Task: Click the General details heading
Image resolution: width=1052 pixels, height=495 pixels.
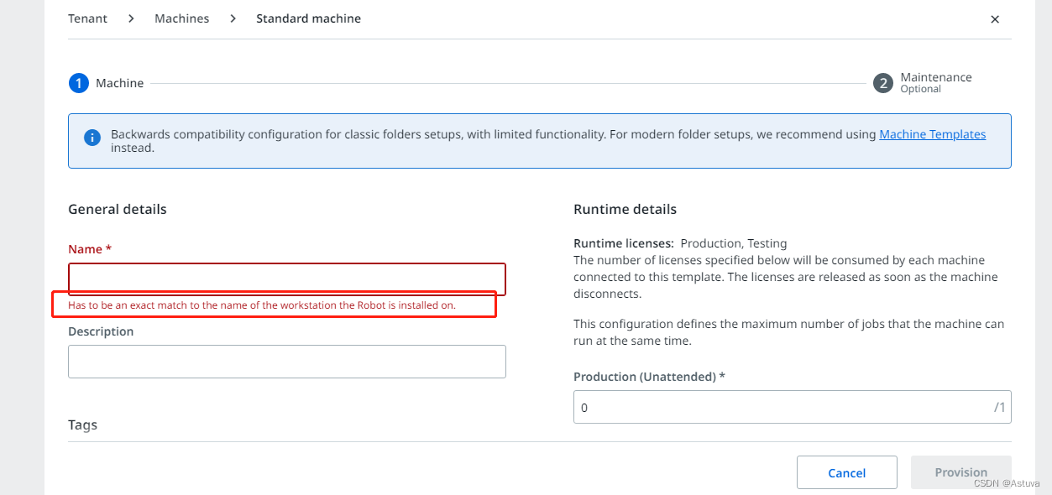Action: (x=118, y=210)
